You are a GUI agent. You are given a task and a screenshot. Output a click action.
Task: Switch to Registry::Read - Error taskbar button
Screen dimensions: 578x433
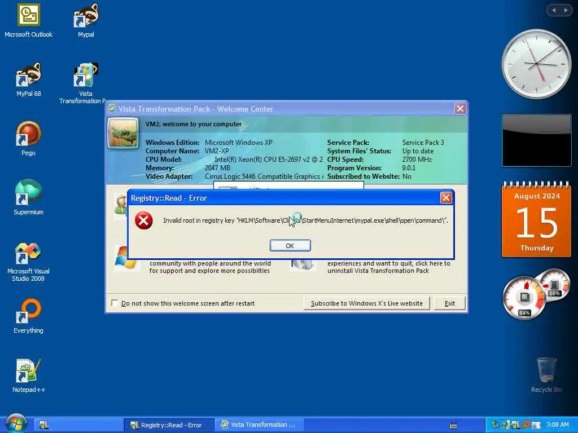click(169, 425)
